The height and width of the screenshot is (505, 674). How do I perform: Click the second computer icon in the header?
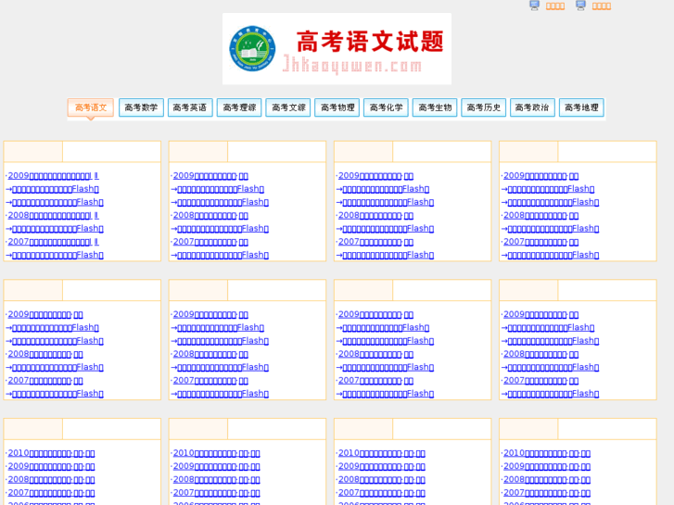(x=580, y=6)
